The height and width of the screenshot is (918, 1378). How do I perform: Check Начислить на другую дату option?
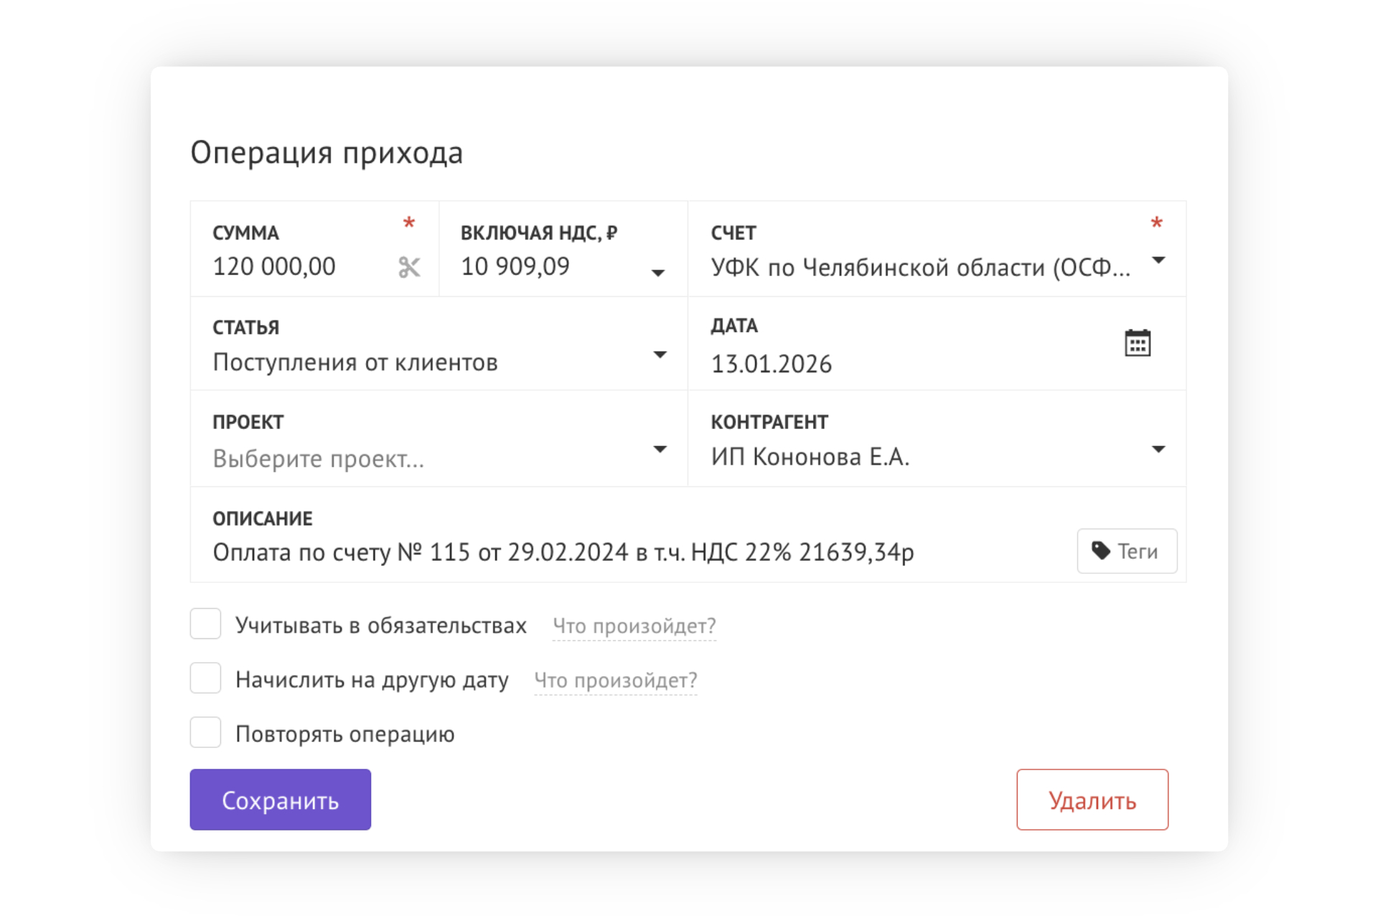205,678
